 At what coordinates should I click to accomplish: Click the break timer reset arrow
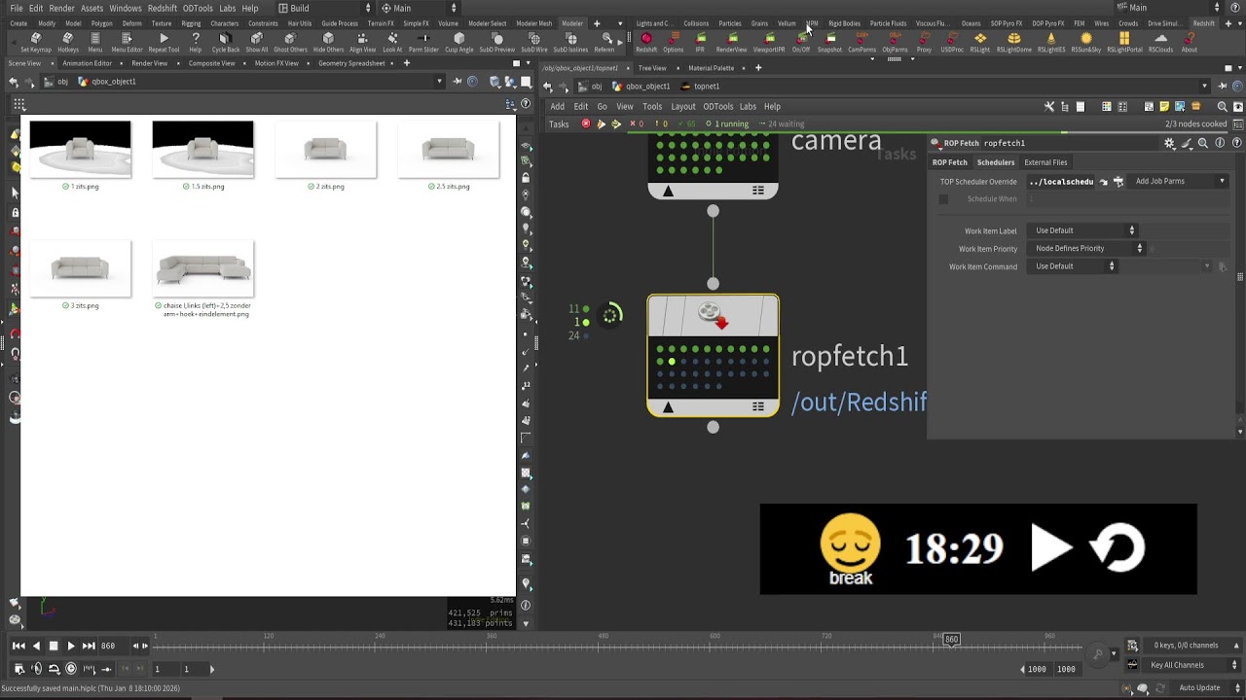[x=1117, y=547]
